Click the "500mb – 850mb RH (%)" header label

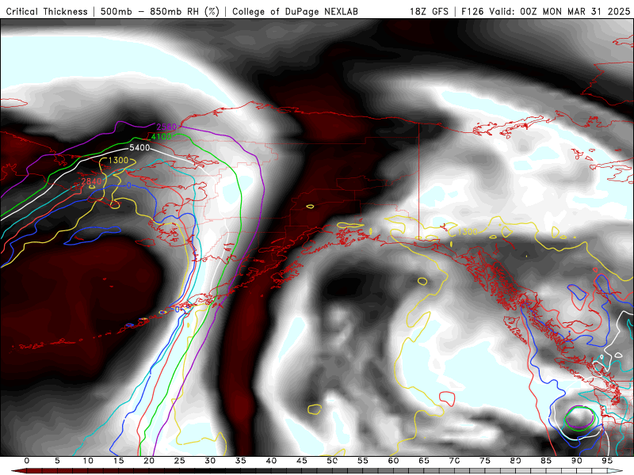160,11
